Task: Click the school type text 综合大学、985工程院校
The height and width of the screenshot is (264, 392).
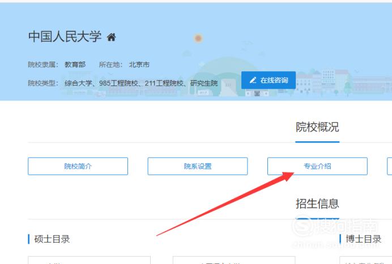Action: click(101, 83)
